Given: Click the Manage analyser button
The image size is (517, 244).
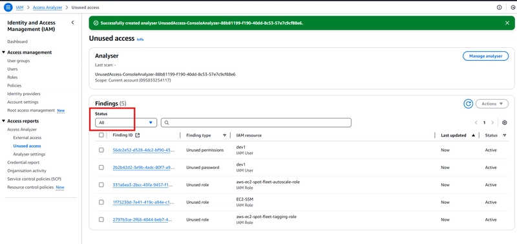Looking at the screenshot, I should click(x=486, y=56).
